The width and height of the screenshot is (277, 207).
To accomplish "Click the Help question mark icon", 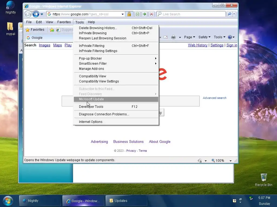I will click(x=230, y=37).
